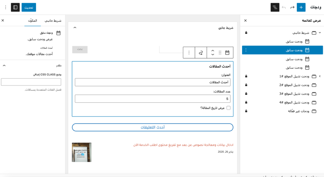Click the يناير 26, 2020 date text

(225, 152)
